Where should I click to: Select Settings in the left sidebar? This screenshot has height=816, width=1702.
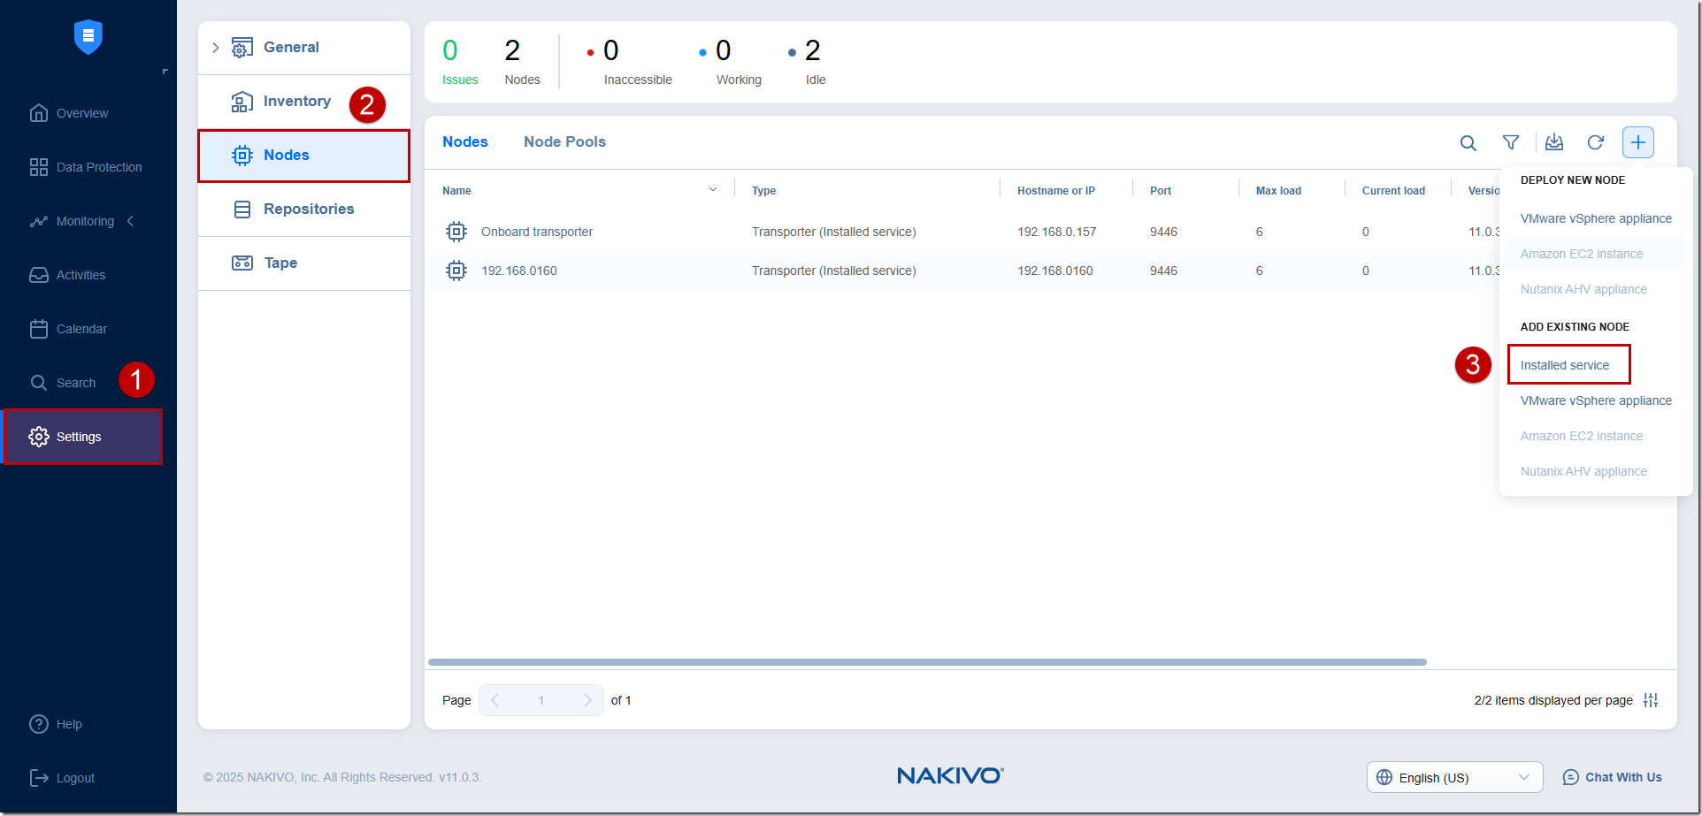83,437
